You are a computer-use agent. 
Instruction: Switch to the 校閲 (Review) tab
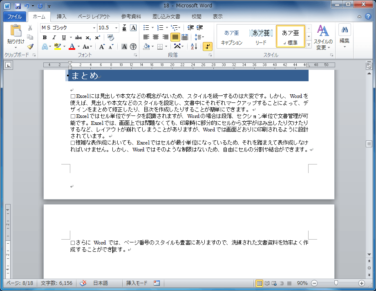pos(197,16)
